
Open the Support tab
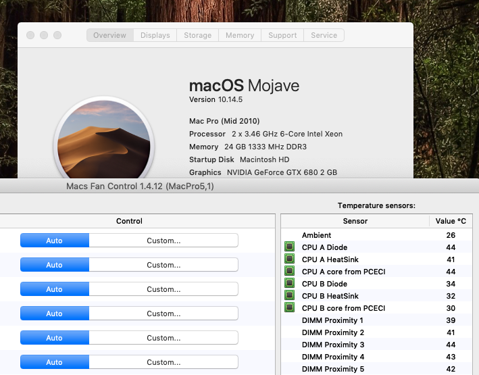click(x=282, y=35)
